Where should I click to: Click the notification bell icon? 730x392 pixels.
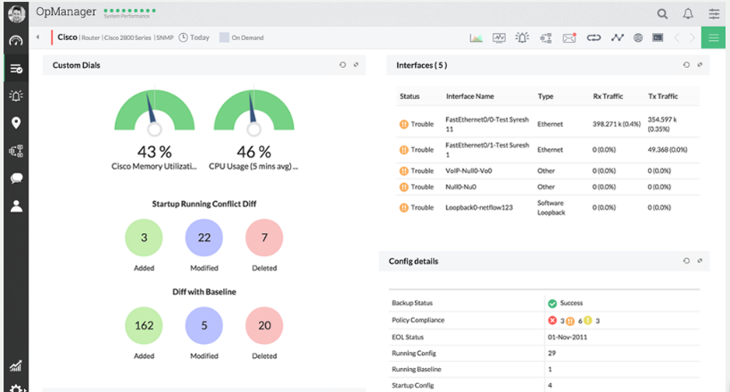[x=687, y=13]
